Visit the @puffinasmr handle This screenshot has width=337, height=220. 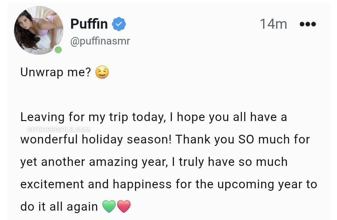pyautogui.click(x=100, y=41)
